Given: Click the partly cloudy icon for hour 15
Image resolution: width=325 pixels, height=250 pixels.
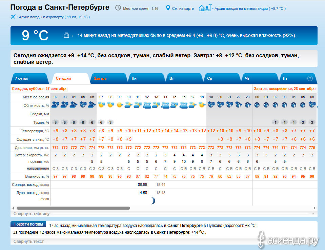Looking at the screenshot, I should point(174,105).
